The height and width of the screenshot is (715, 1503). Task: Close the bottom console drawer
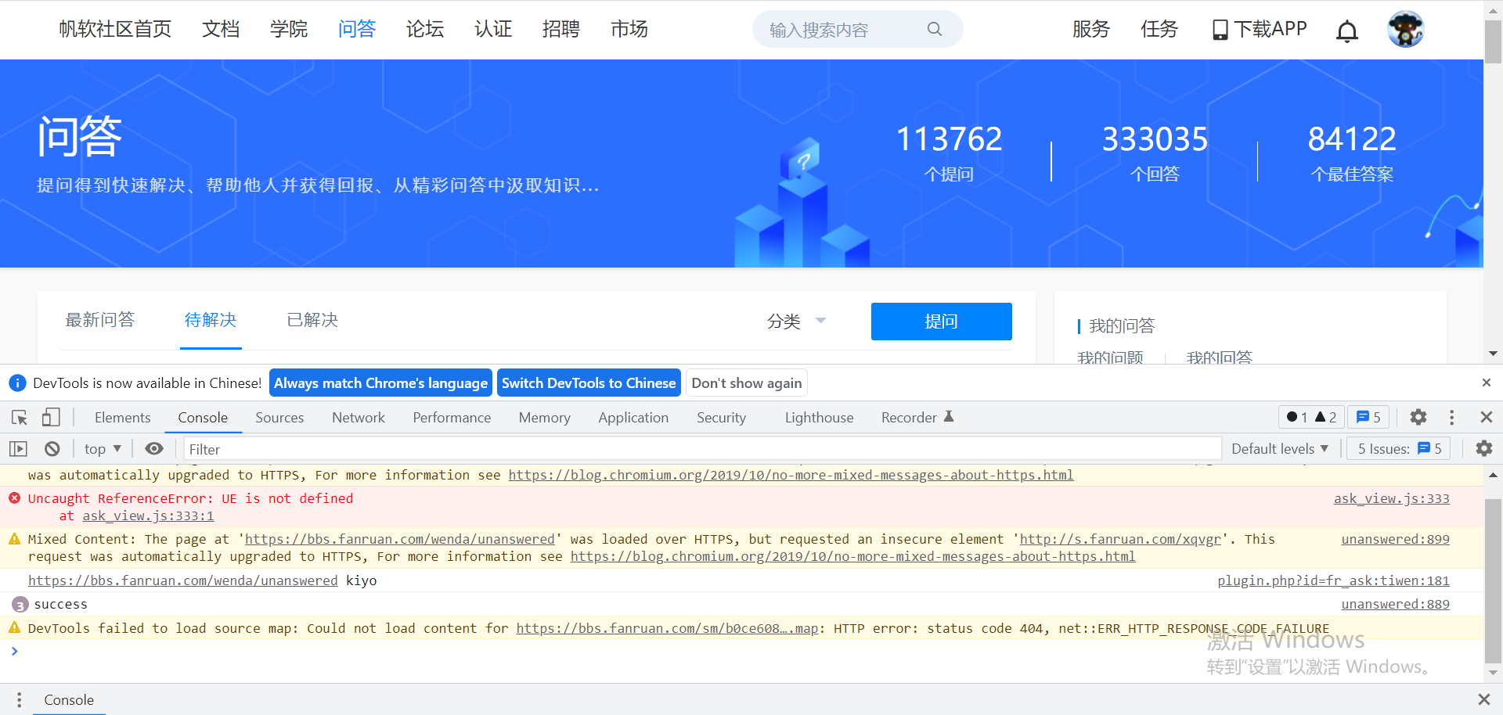[1483, 699]
